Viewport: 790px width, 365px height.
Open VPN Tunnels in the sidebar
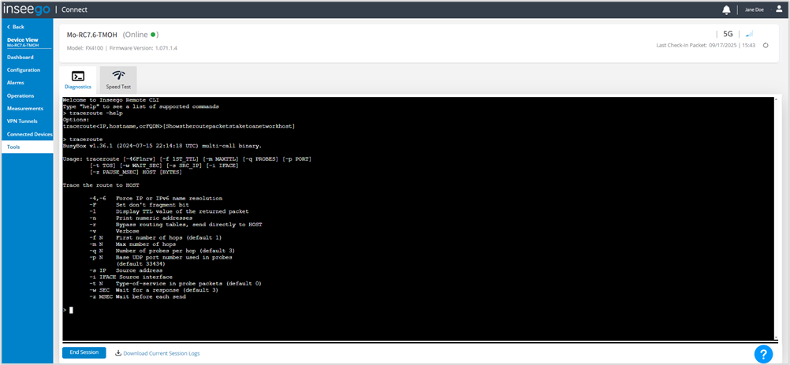(23, 121)
